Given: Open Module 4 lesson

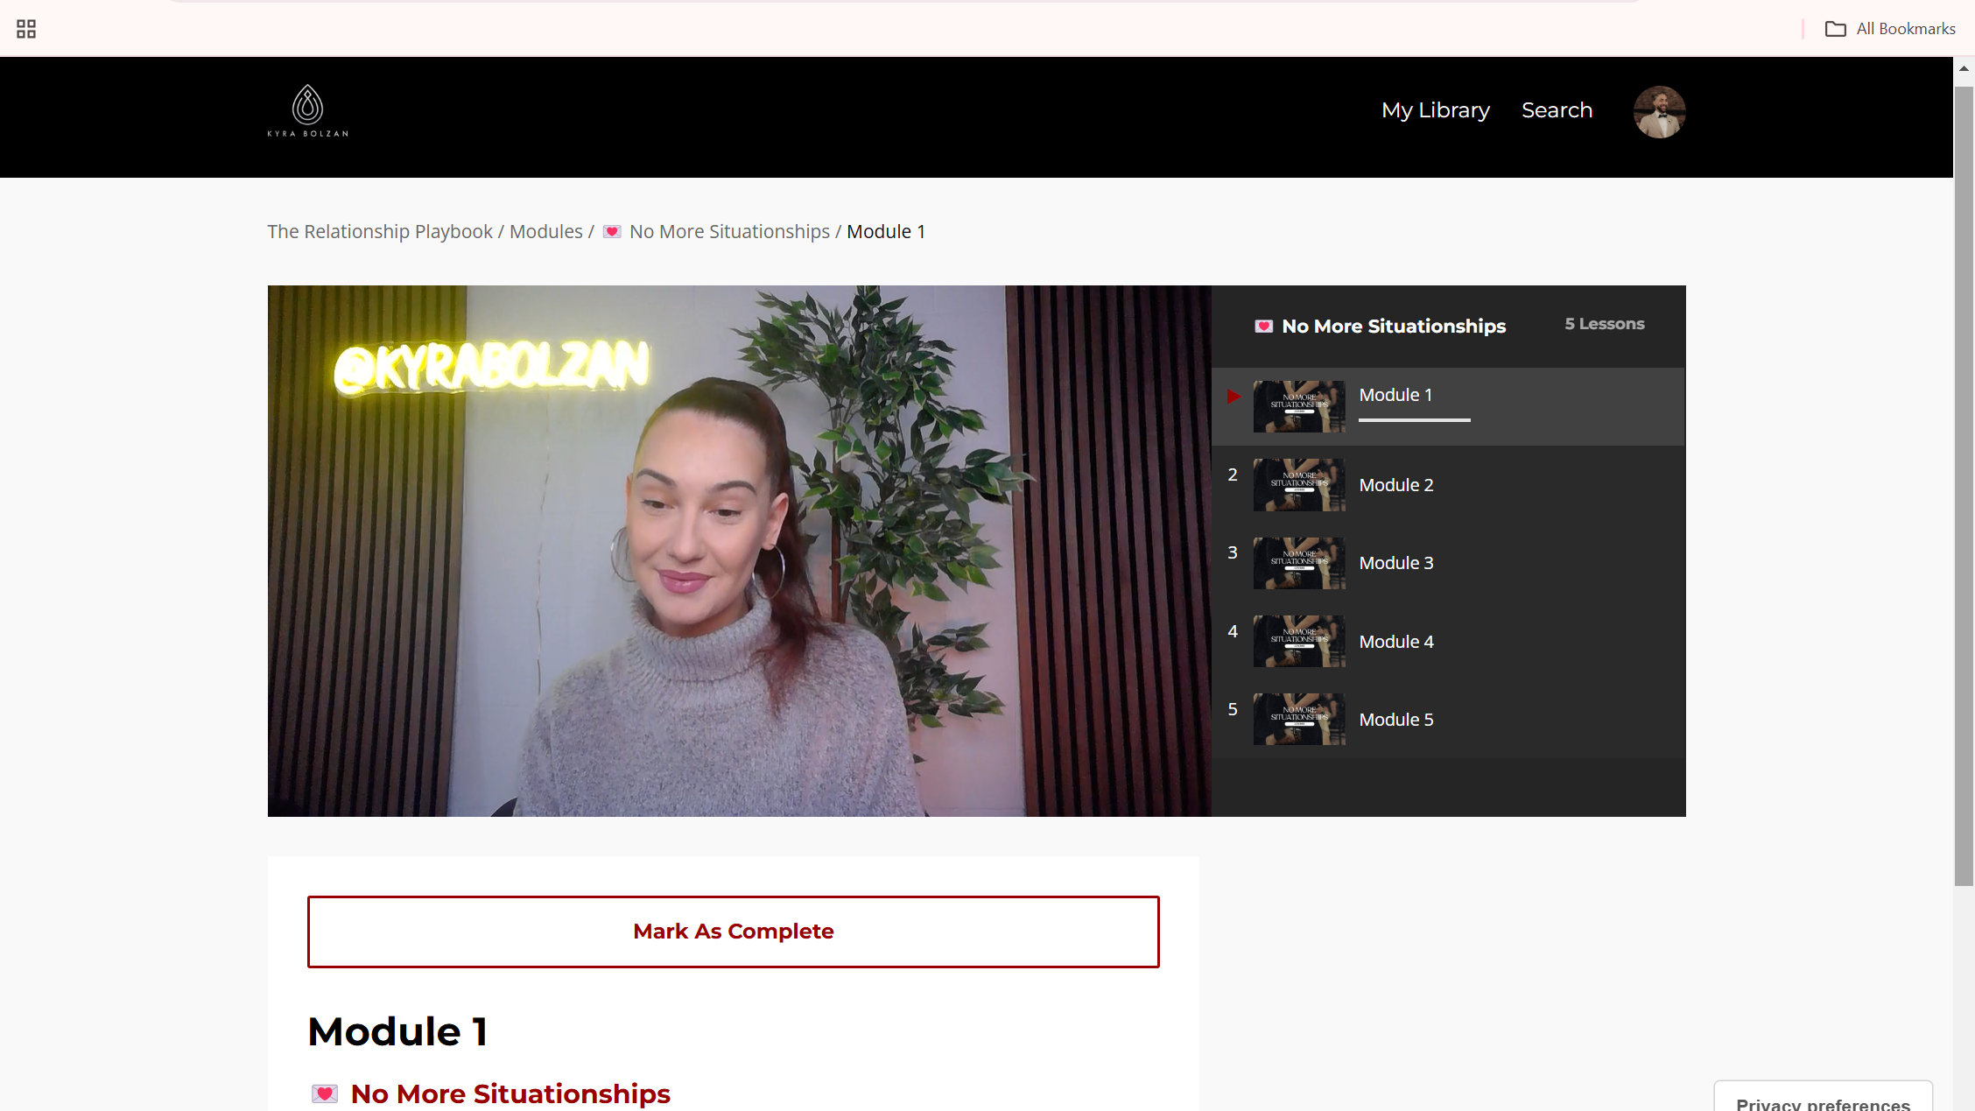Looking at the screenshot, I should point(1395,642).
